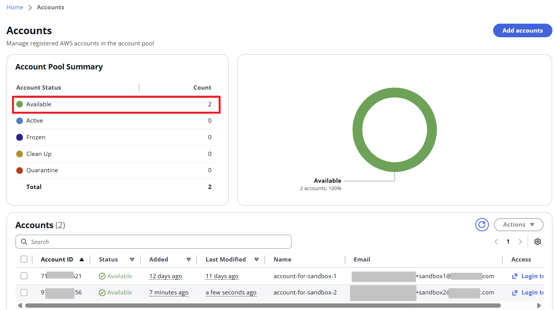Go to previous page arrow
The width and height of the screenshot is (554, 310).
click(x=496, y=242)
